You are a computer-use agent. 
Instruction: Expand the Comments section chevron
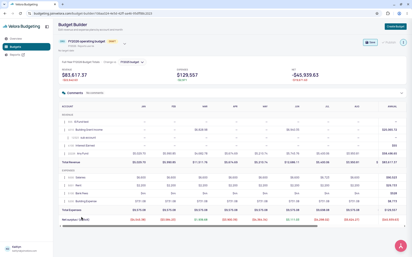point(402,93)
